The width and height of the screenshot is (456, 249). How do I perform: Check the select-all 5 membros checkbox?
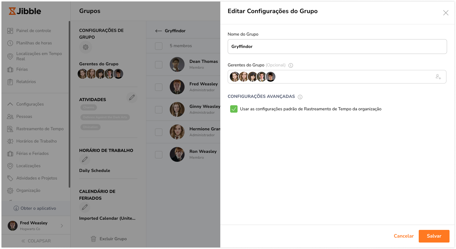pyautogui.click(x=159, y=46)
